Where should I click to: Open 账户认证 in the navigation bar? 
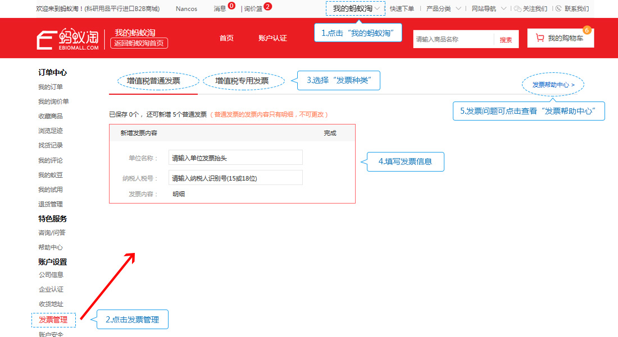point(272,38)
